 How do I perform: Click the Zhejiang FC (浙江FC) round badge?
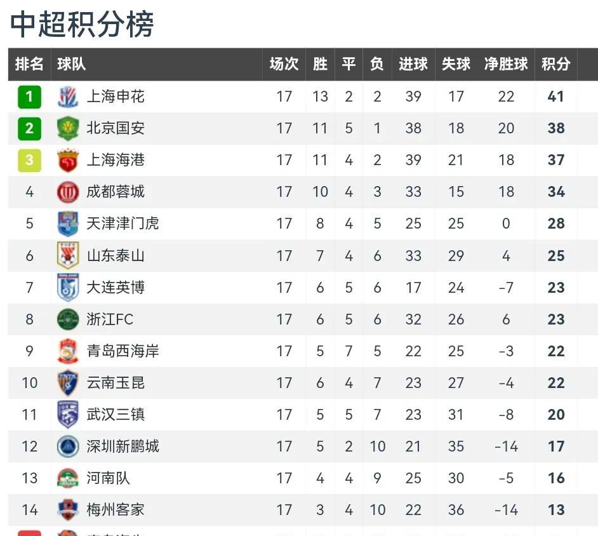pyautogui.click(x=68, y=319)
